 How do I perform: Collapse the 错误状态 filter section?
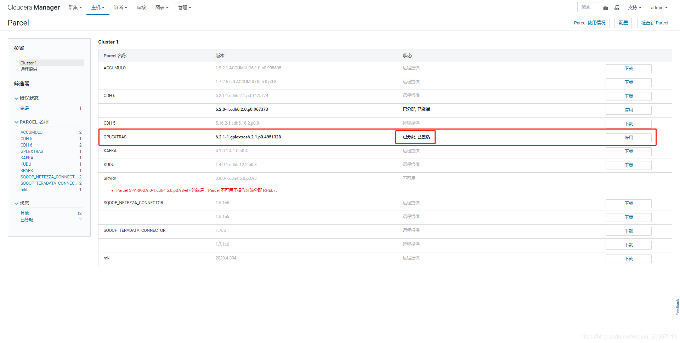[x=27, y=98]
